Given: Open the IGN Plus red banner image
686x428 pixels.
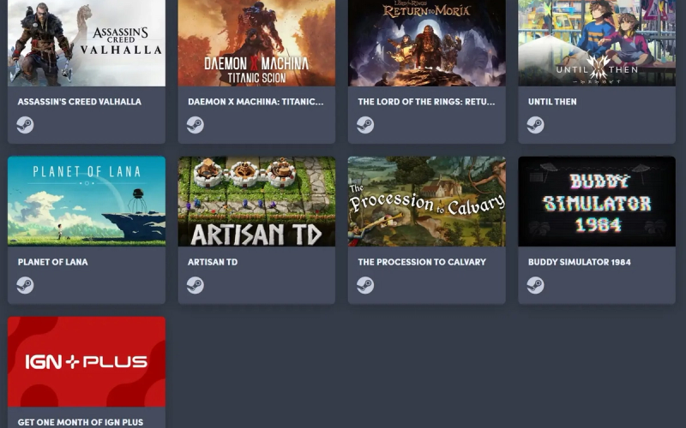Looking at the screenshot, I should [87, 361].
